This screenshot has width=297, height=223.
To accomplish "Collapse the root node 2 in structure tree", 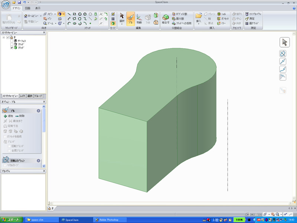I will [4, 37].
